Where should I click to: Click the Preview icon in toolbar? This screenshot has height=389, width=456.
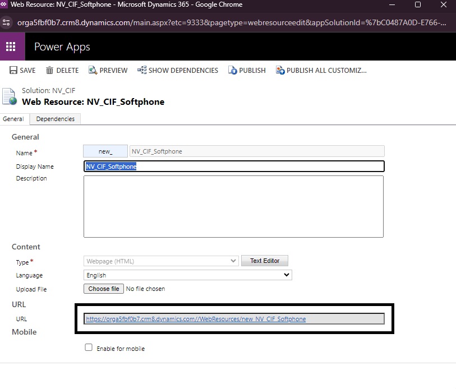[93, 71]
